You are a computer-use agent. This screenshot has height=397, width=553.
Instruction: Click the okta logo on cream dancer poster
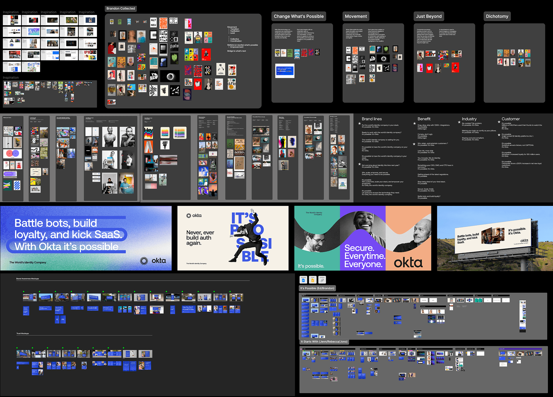194,216
